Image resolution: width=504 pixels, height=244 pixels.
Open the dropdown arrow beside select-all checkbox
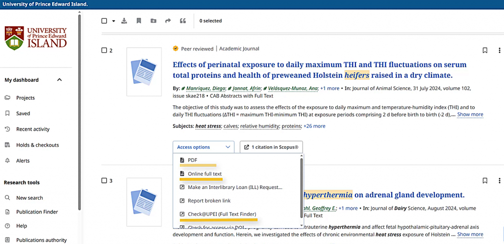pyautogui.click(x=113, y=21)
